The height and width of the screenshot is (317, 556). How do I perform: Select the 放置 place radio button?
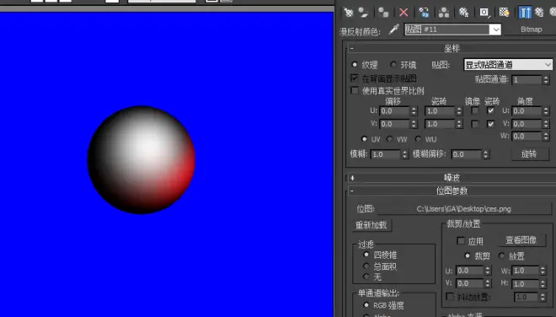(502, 255)
